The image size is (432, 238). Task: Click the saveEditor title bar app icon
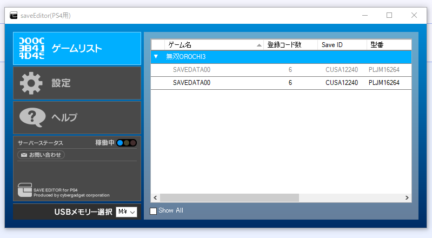tap(12, 16)
